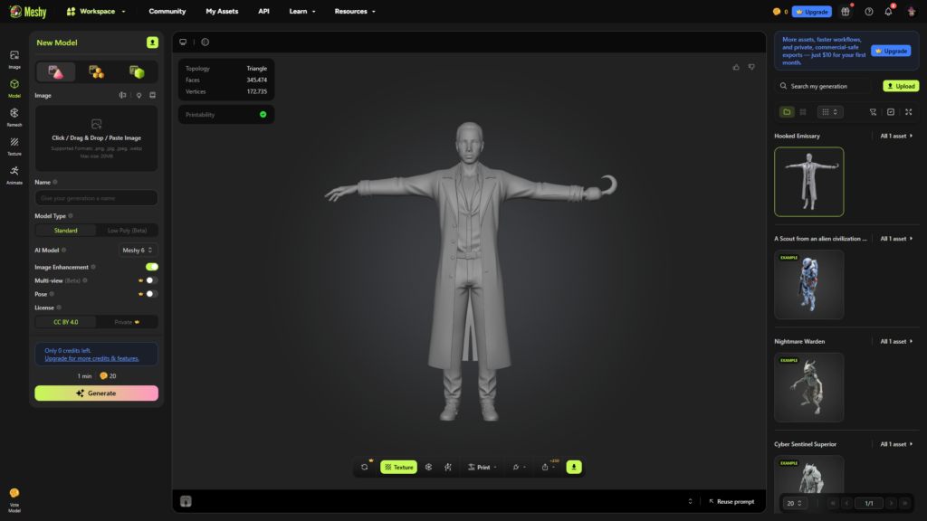Open the gift rewards icon

coord(846,12)
